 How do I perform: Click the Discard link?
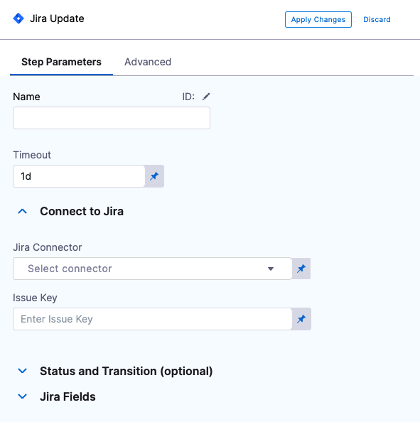[x=377, y=19]
